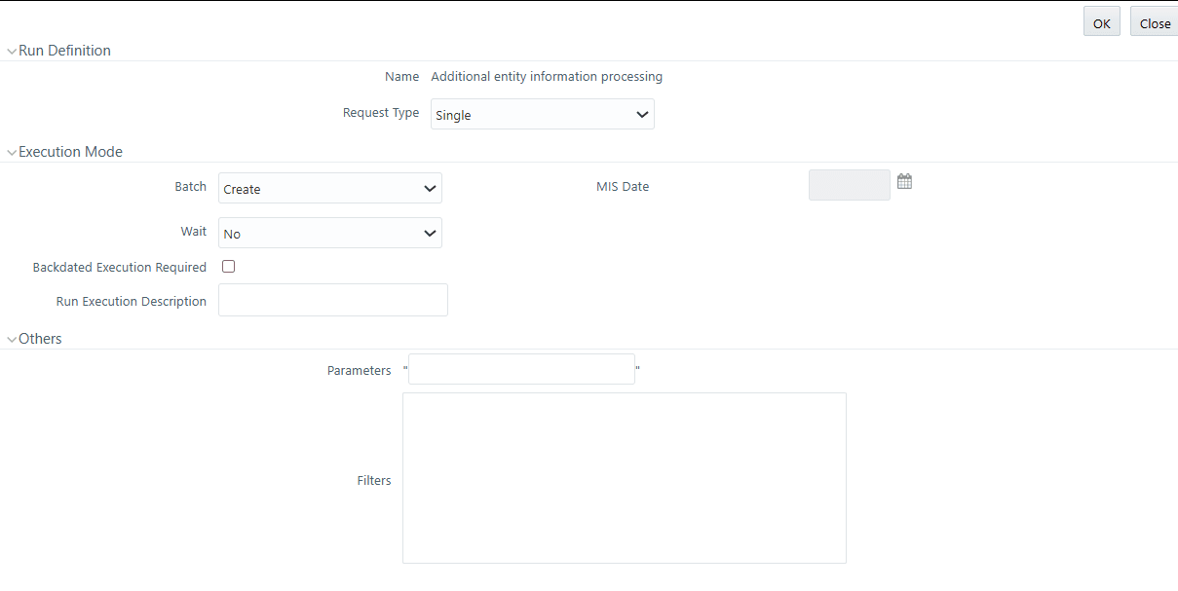Click the 'Request Type' label
This screenshot has width=1178, height=591.
pyautogui.click(x=381, y=113)
